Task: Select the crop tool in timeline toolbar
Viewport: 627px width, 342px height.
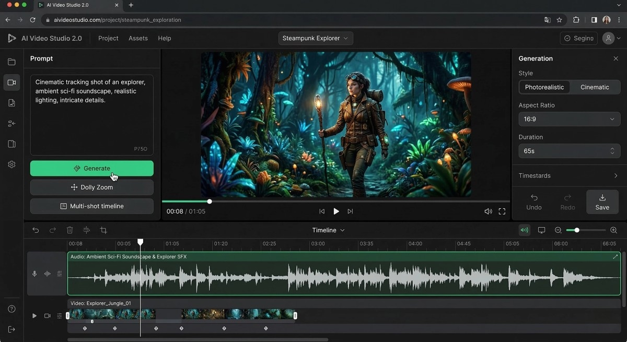Action: [x=103, y=230]
